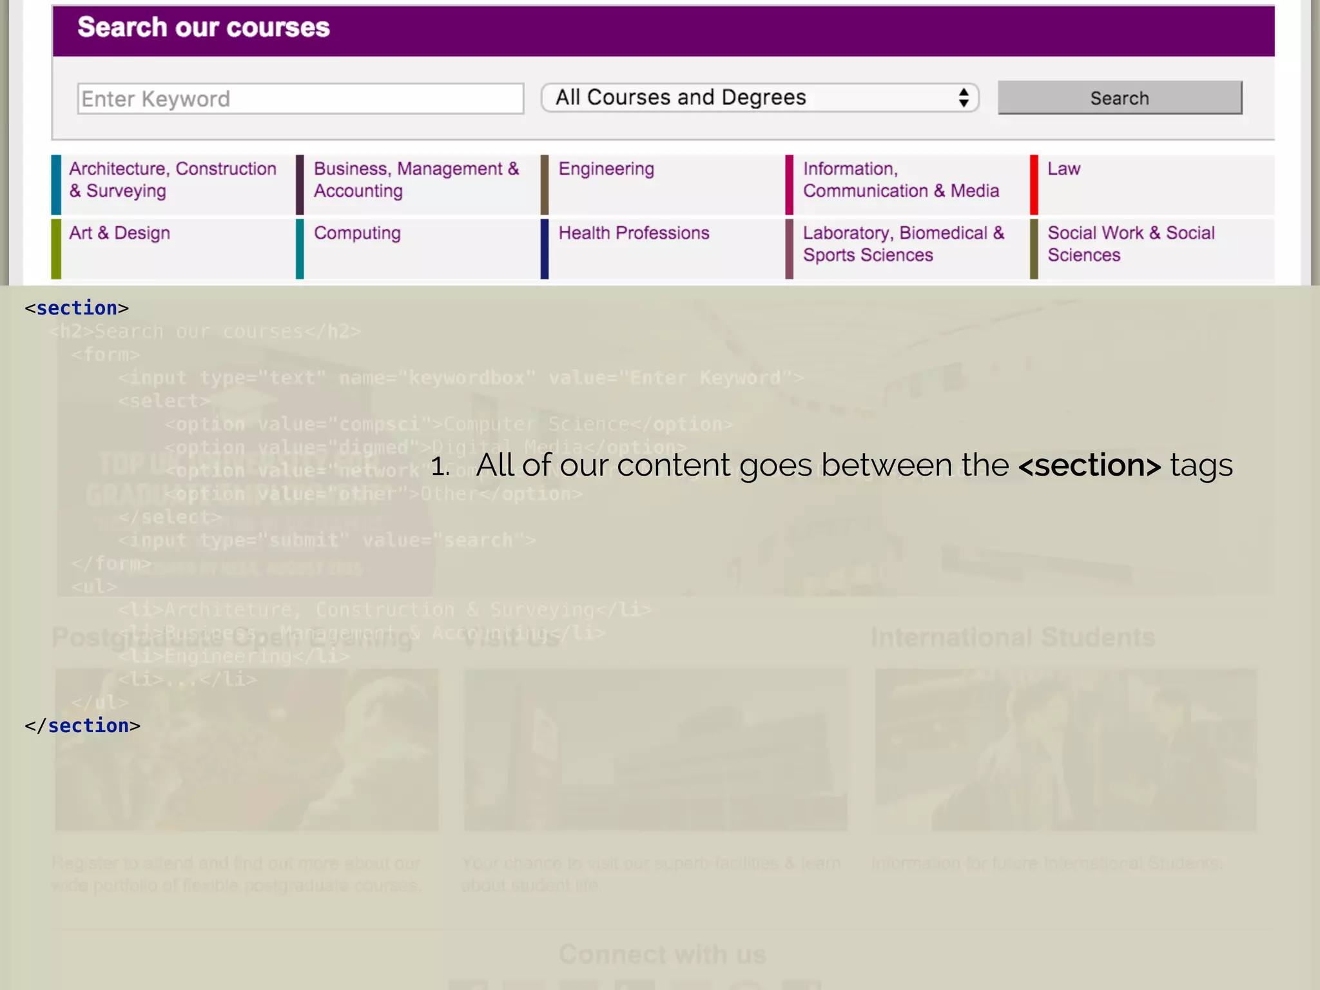Click the red color bar beside Law
Viewport: 1320px width, 990px height.
(1034, 184)
